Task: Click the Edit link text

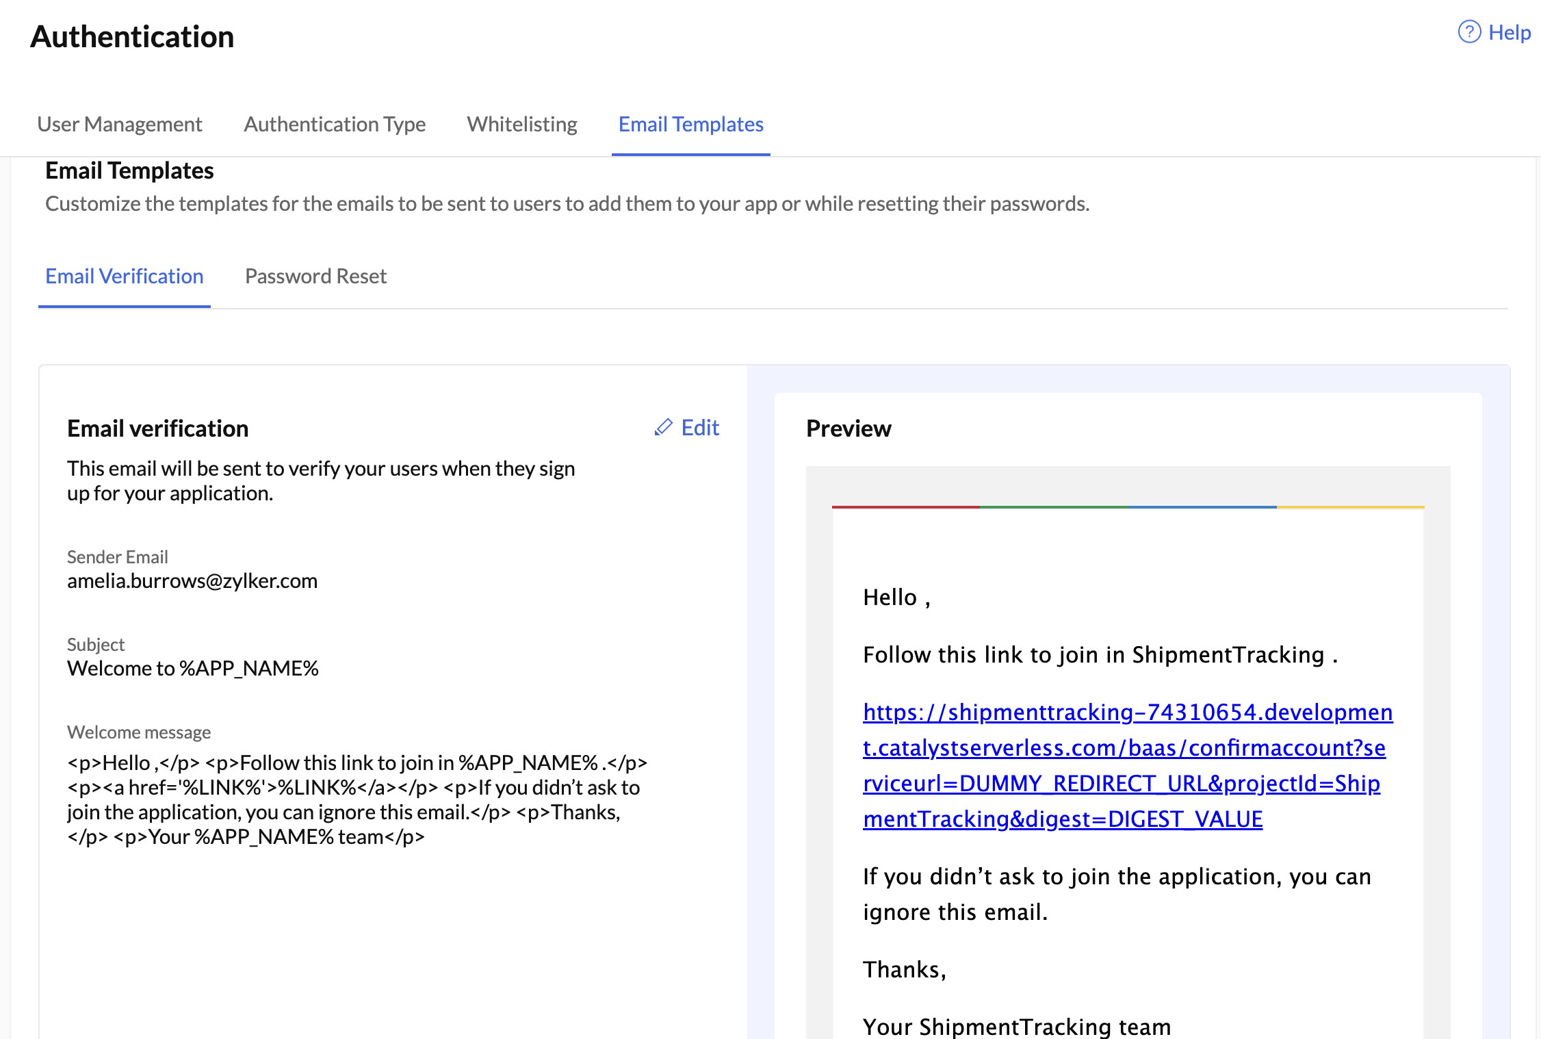Action: (700, 428)
